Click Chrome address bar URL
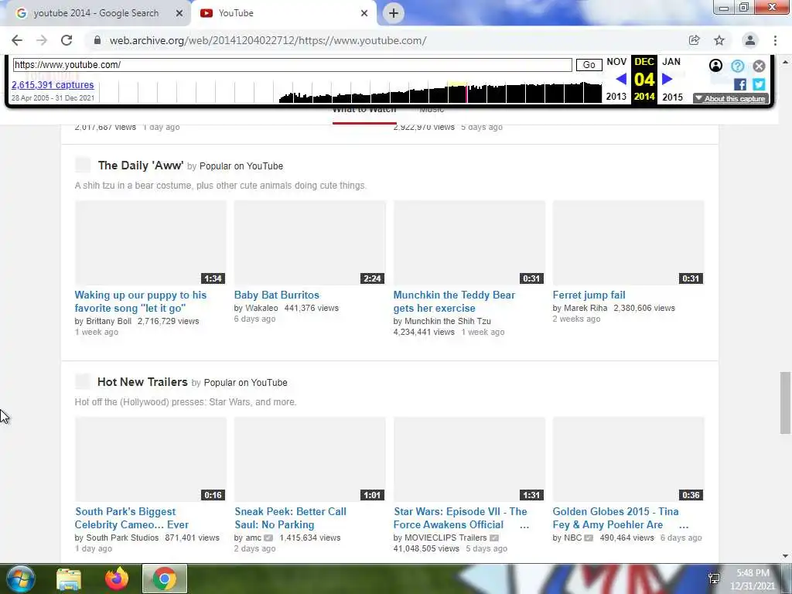Screen dimensions: 792x594 [268, 40]
